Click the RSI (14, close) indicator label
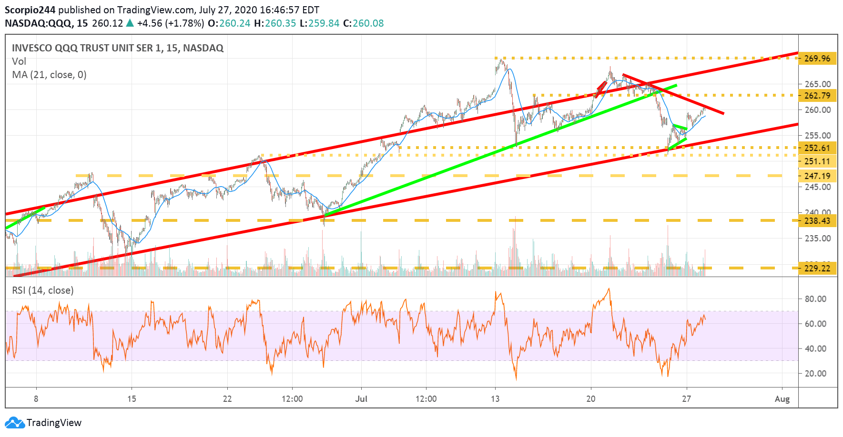 (43, 290)
